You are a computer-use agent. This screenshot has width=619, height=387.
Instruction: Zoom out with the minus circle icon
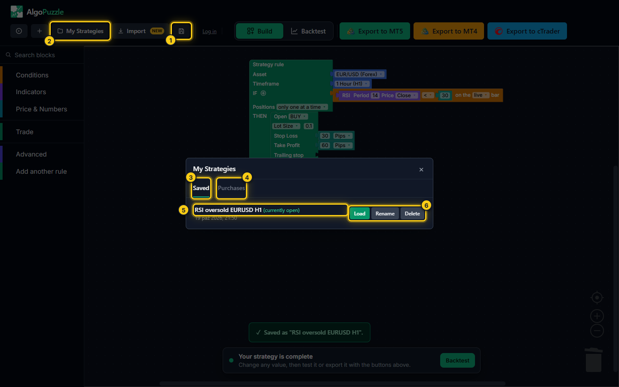pyautogui.click(x=597, y=331)
